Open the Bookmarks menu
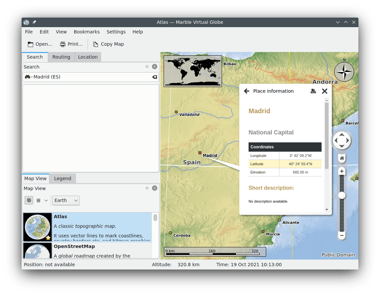This screenshot has width=380, height=295. coord(87,32)
